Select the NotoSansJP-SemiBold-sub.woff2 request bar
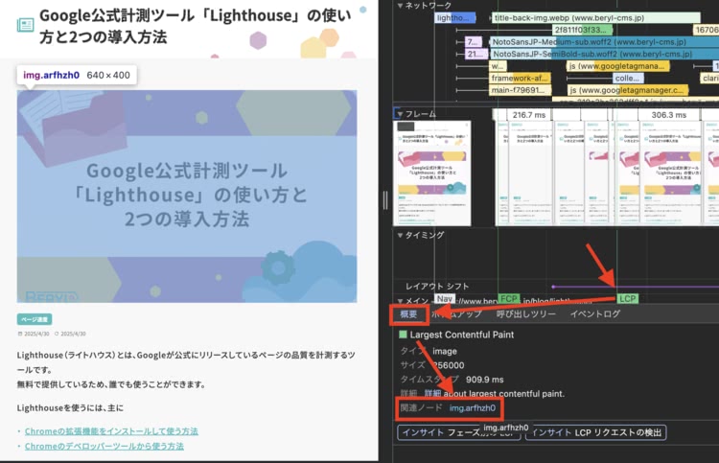The height and width of the screenshot is (463, 719). [x=604, y=54]
